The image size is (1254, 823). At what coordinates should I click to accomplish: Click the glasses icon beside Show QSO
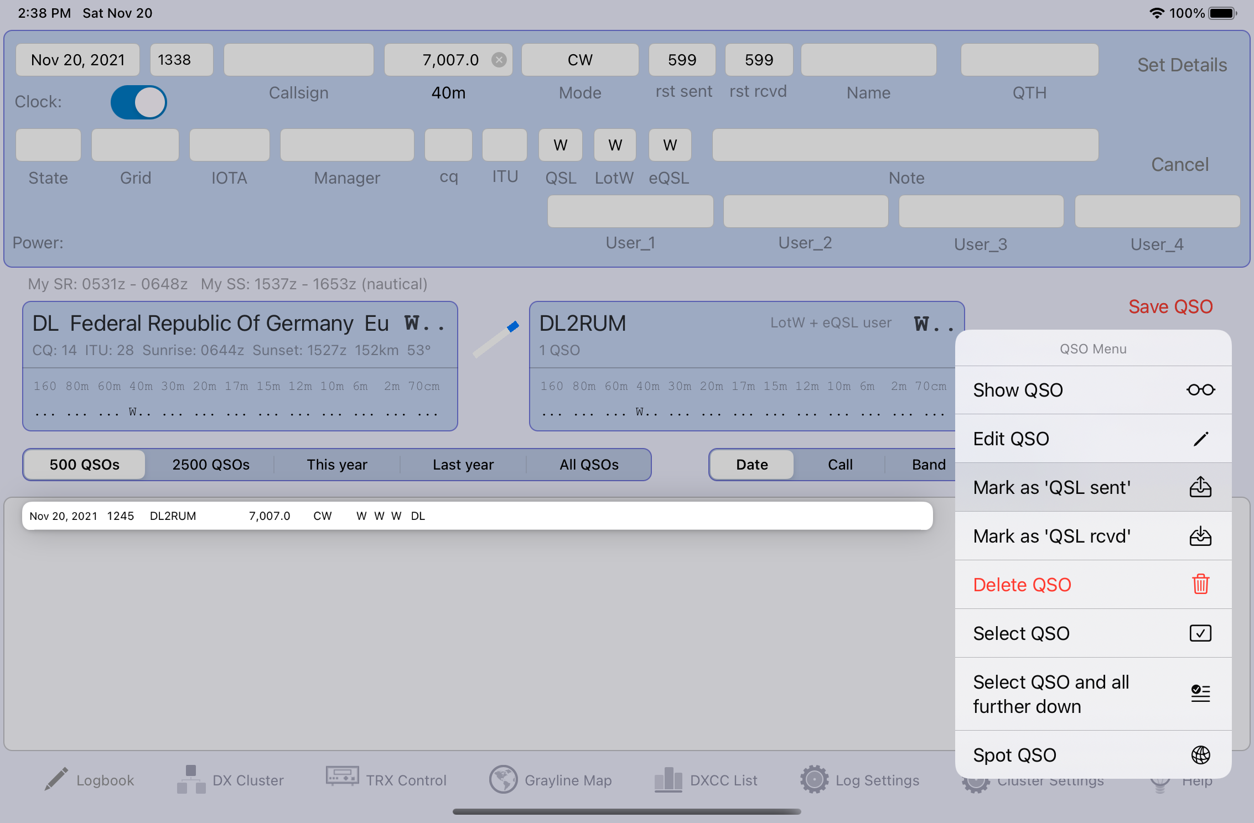[1200, 390]
